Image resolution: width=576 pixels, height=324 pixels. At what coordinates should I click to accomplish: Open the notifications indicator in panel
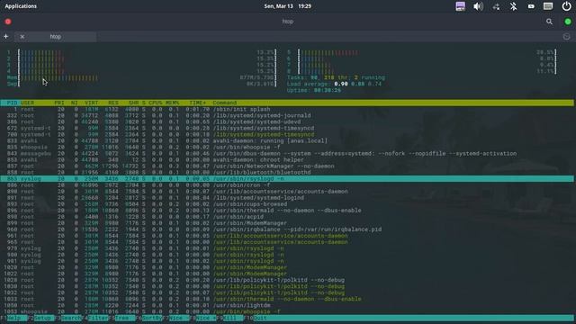(x=548, y=6)
